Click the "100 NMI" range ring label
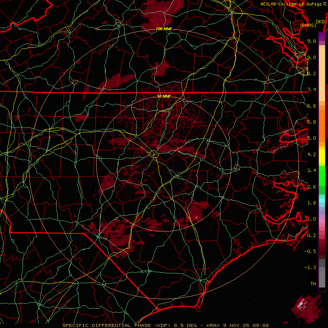The width and height of the screenshot is (328, 328). coord(164,29)
